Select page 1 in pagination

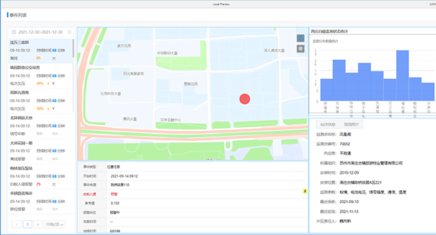pos(27,224)
